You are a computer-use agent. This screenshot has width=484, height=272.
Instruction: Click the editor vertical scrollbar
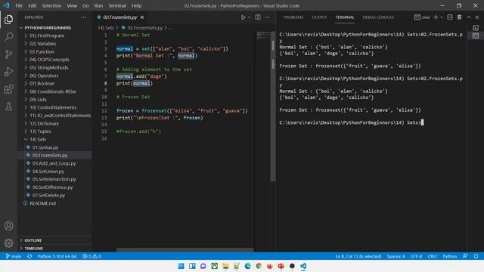click(273, 107)
